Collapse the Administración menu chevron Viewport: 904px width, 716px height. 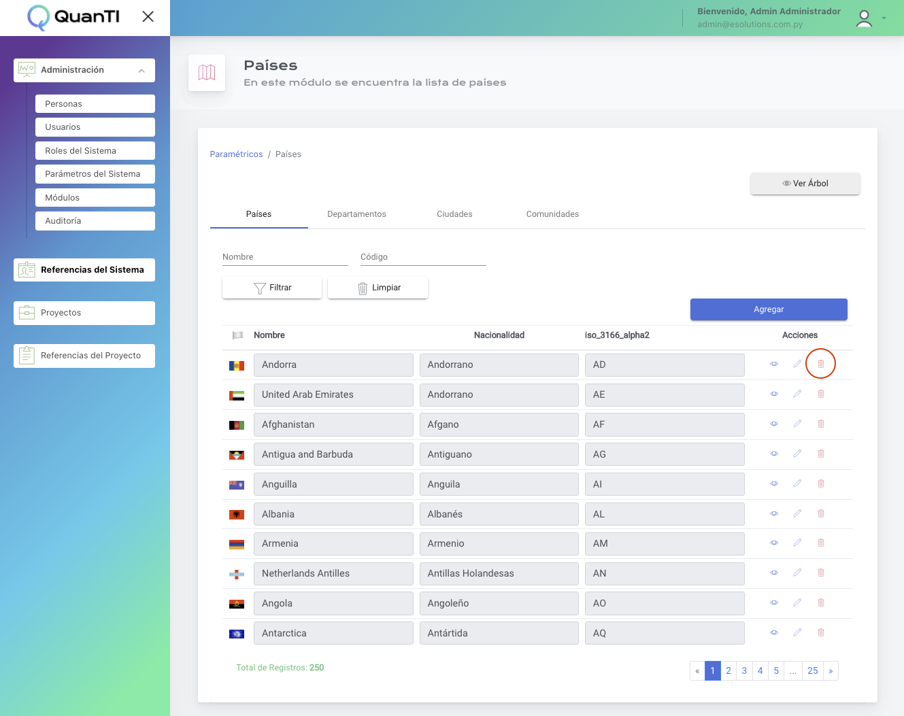tap(141, 71)
